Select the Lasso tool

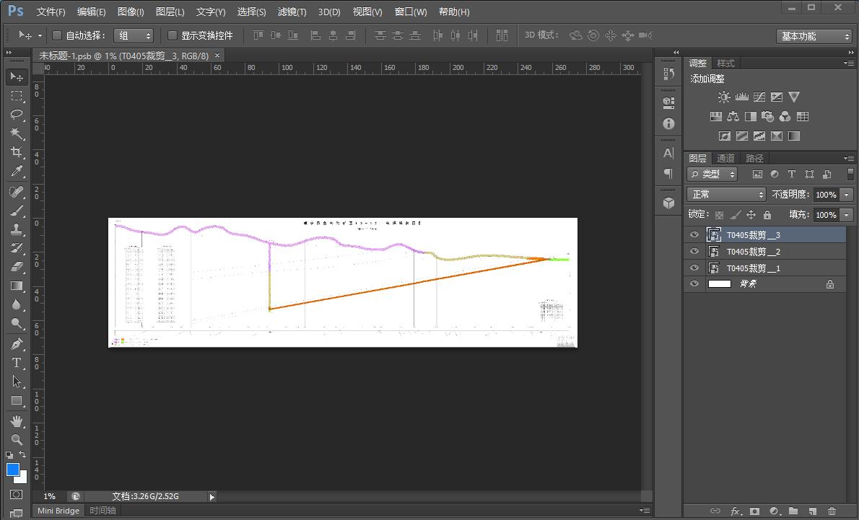point(17,115)
